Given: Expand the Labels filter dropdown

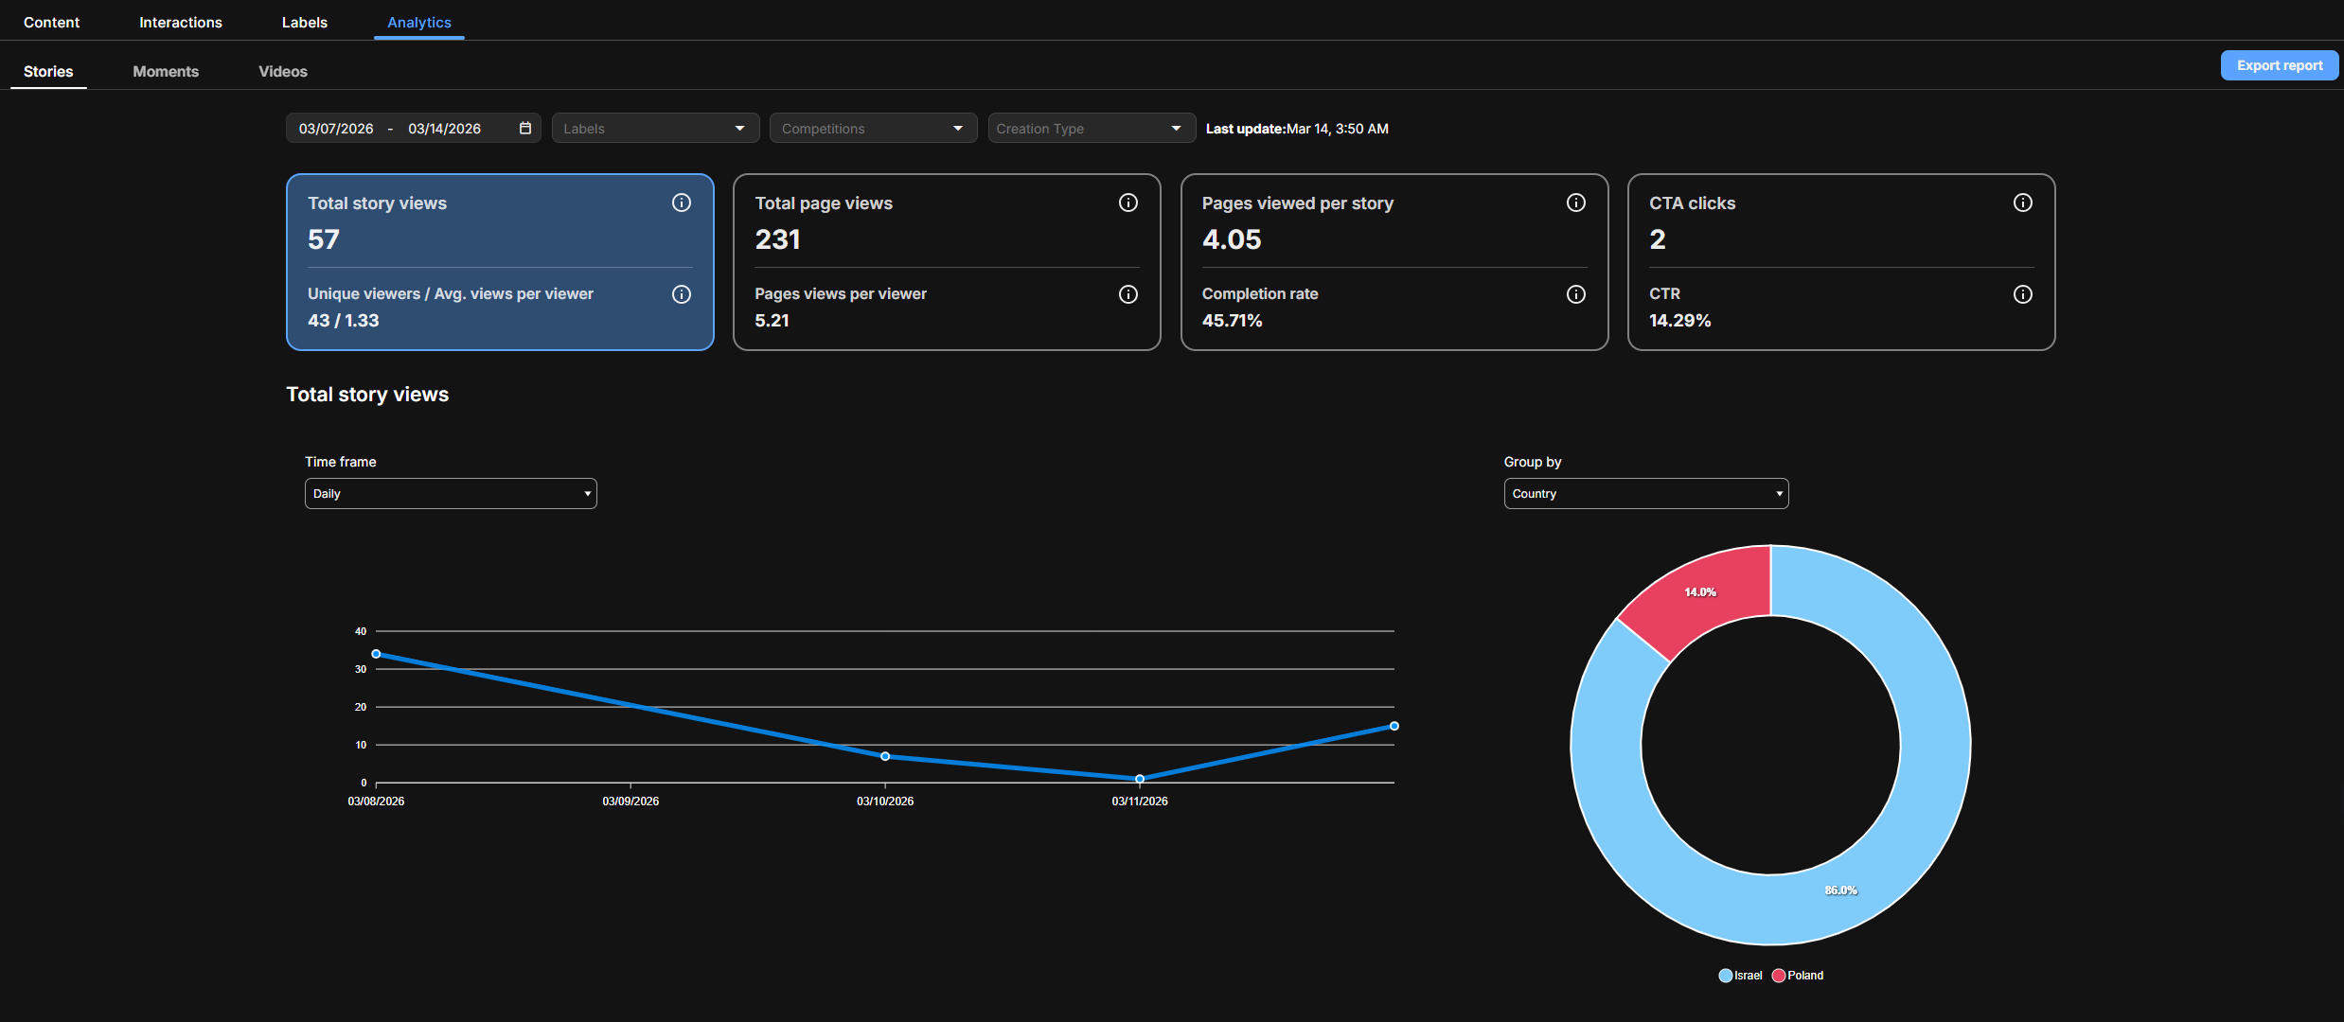Looking at the screenshot, I should (655, 129).
